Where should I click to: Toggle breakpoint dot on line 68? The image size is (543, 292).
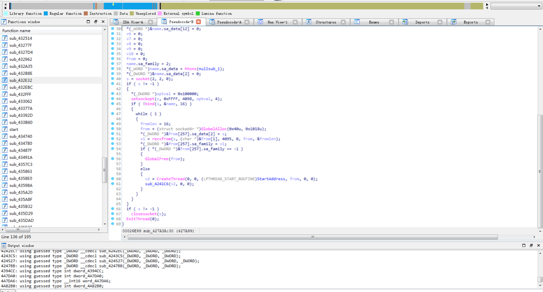pyautogui.click(x=113, y=219)
